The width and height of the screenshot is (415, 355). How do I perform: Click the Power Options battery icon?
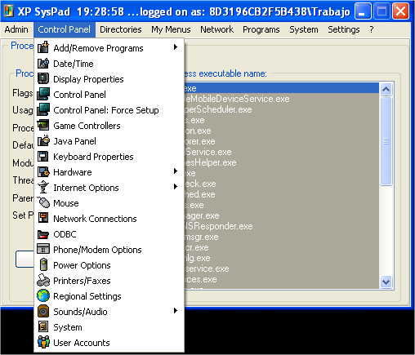[43, 265]
